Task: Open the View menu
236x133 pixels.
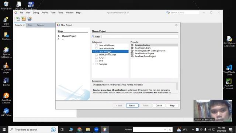Action: click(x=28, y=13)
